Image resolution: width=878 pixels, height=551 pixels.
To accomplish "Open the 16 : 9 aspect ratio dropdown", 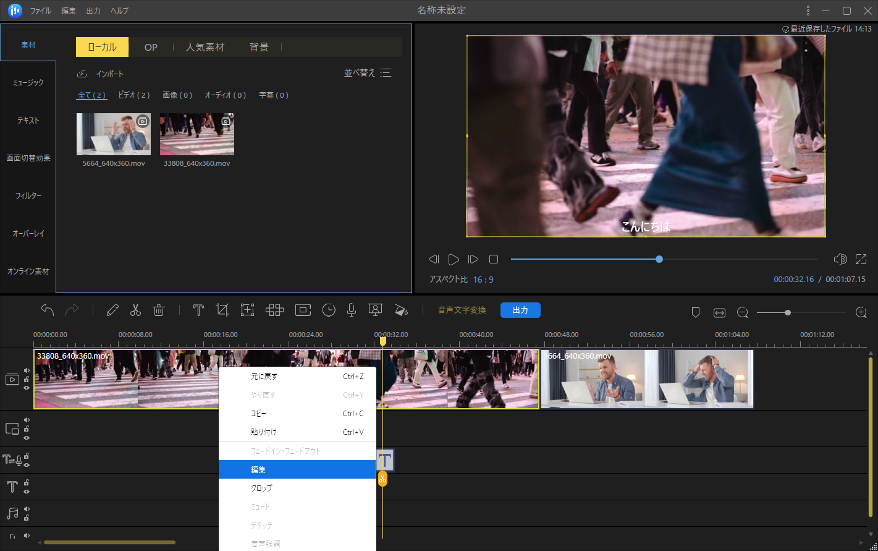I will pos(483,280).
